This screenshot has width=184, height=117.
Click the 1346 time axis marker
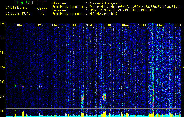(x=107, y=25)
